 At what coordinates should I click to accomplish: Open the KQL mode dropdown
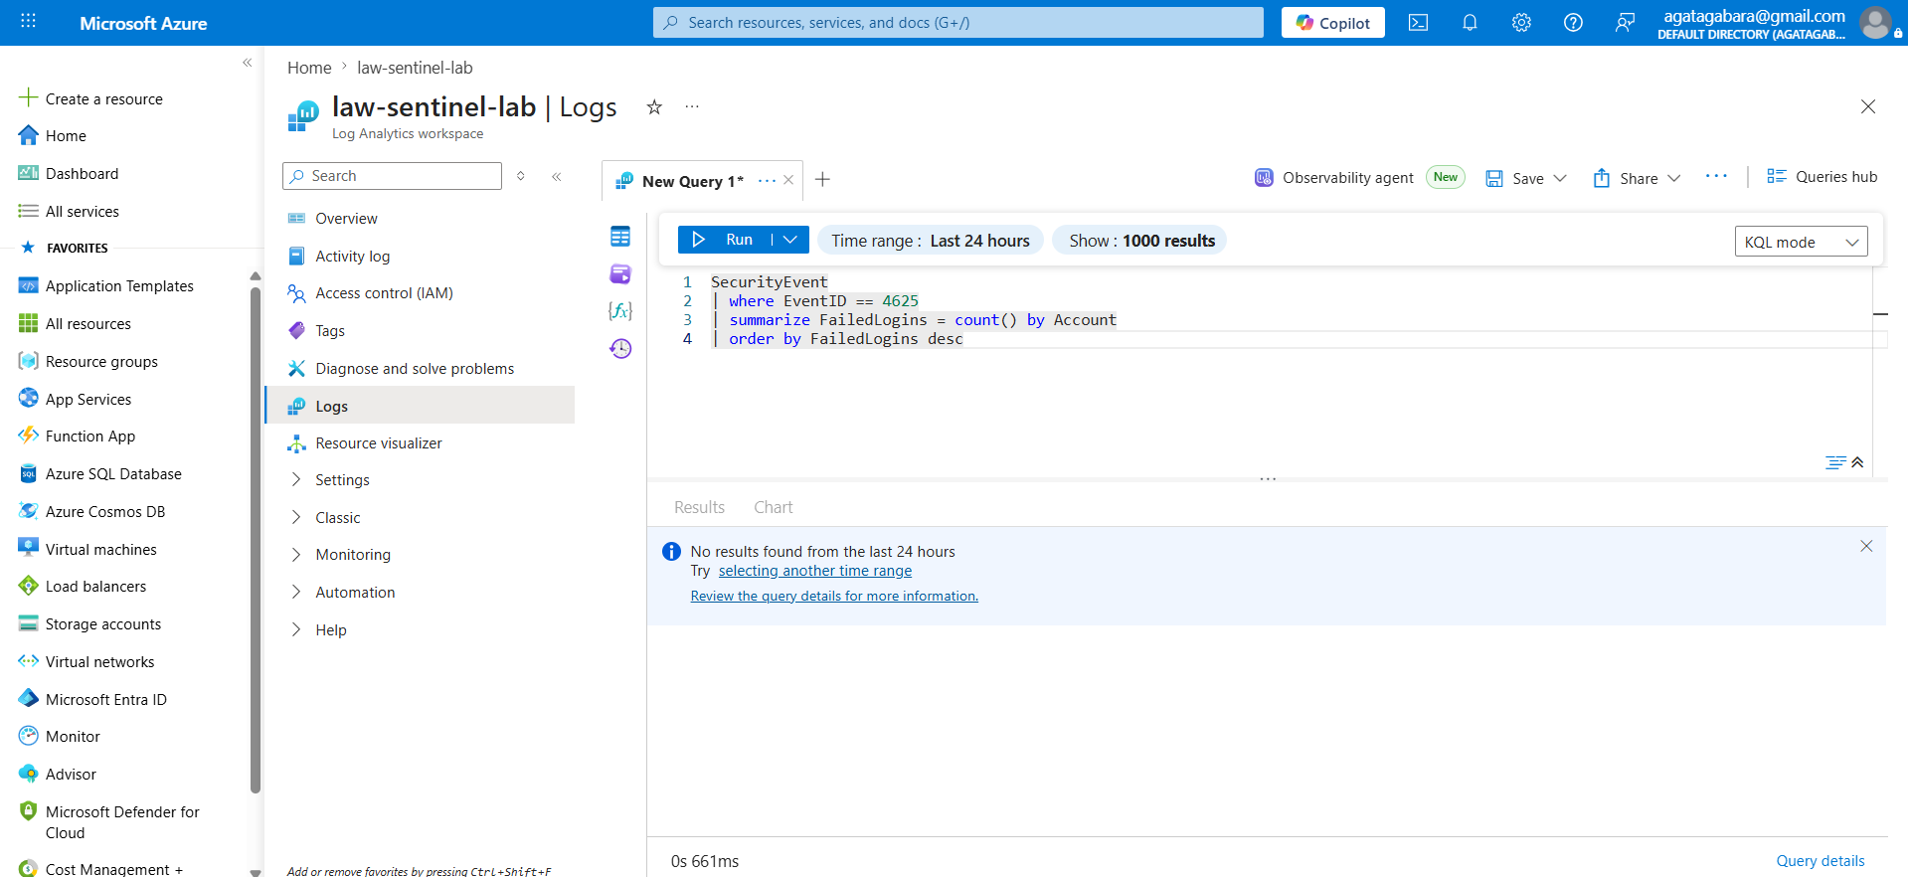pos(1801,242)
